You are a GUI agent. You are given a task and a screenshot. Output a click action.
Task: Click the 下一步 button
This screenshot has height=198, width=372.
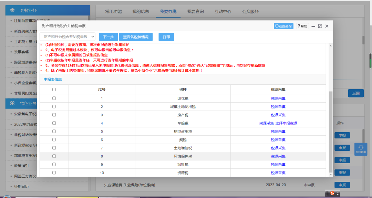click(108, 37)
